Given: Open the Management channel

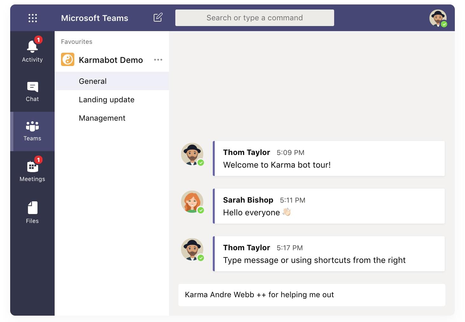Looking at the screenshot, I should coord(102,118).
